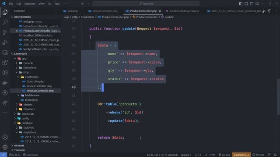The image size is (280, 157).
Task: Open the Go menu
Action: coord(49,3)
